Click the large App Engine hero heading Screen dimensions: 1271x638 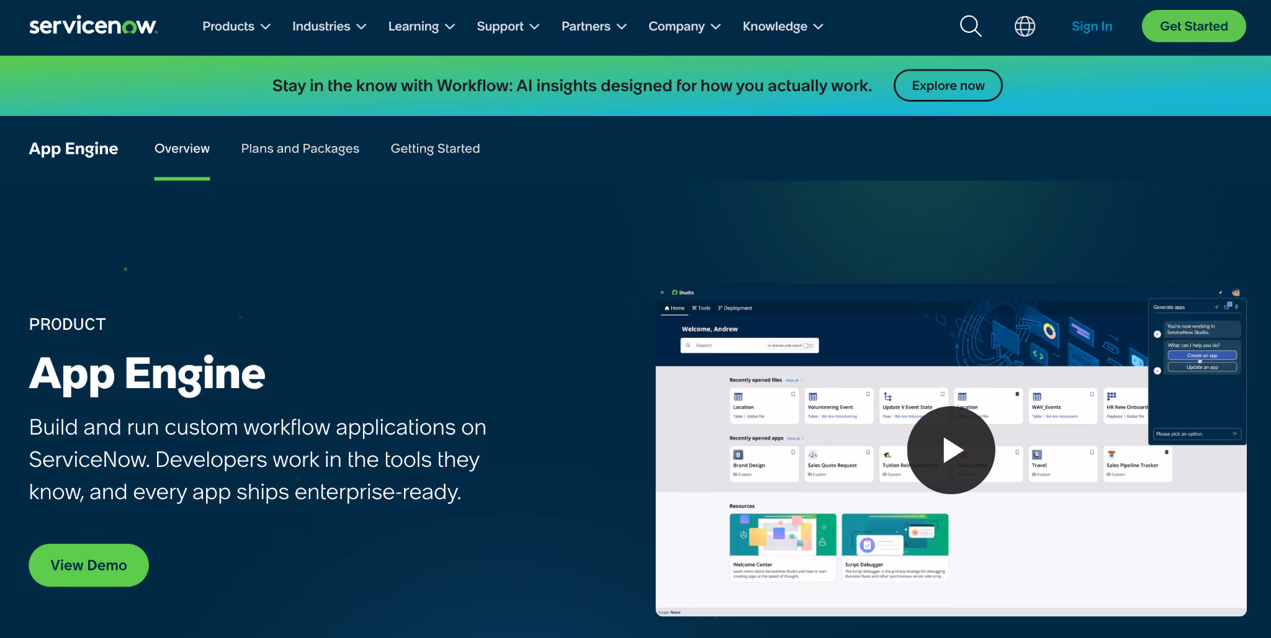147,374
